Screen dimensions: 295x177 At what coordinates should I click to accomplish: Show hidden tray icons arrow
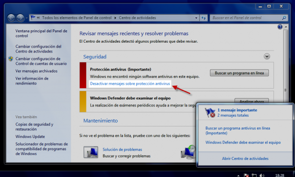tap(238, 176)
